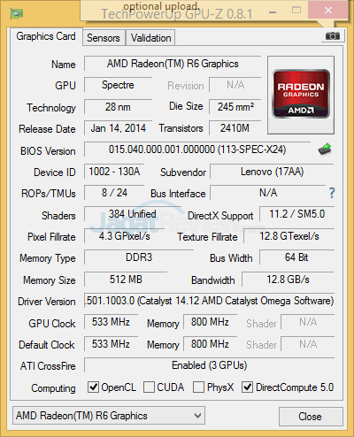Image resolution: width=354 pixels, height=437 pixels.
Task: Click the DirectX Support field 11.2 / SM5.0
Action: click(x=296, y=214)
